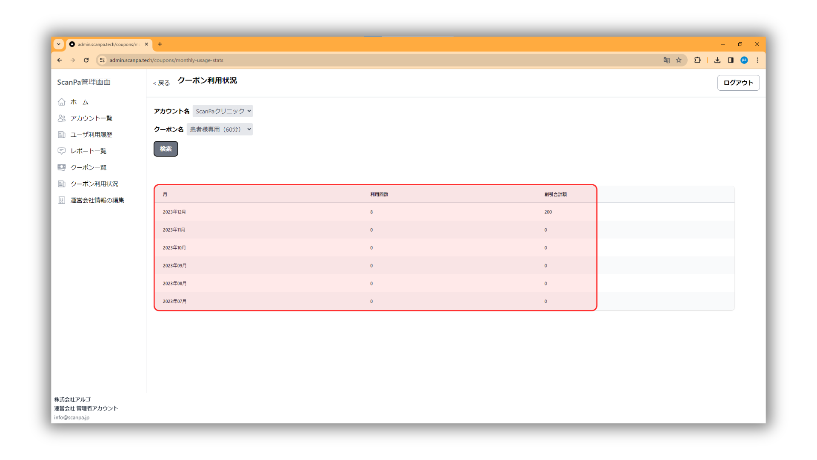Click the レポート一覧 speech bubble icon
Image resolution: width=817 pixels, height=460 pixels.
[62, 151]
